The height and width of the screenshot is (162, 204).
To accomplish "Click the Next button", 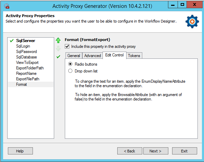I will point(156,151).
